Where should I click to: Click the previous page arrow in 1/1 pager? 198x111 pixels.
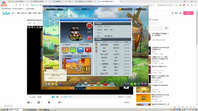46,68
